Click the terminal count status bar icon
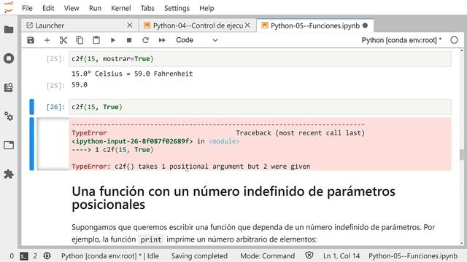This screenshot has width=467, height=262. 24,256
